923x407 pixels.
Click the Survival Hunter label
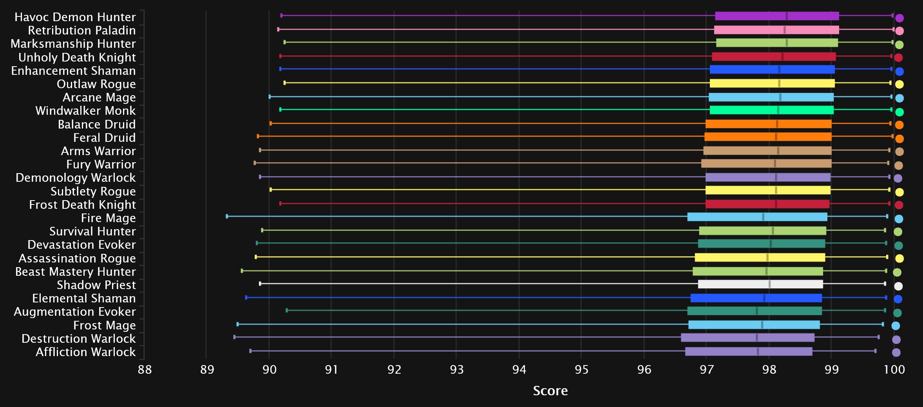click(x=93, y=232)
